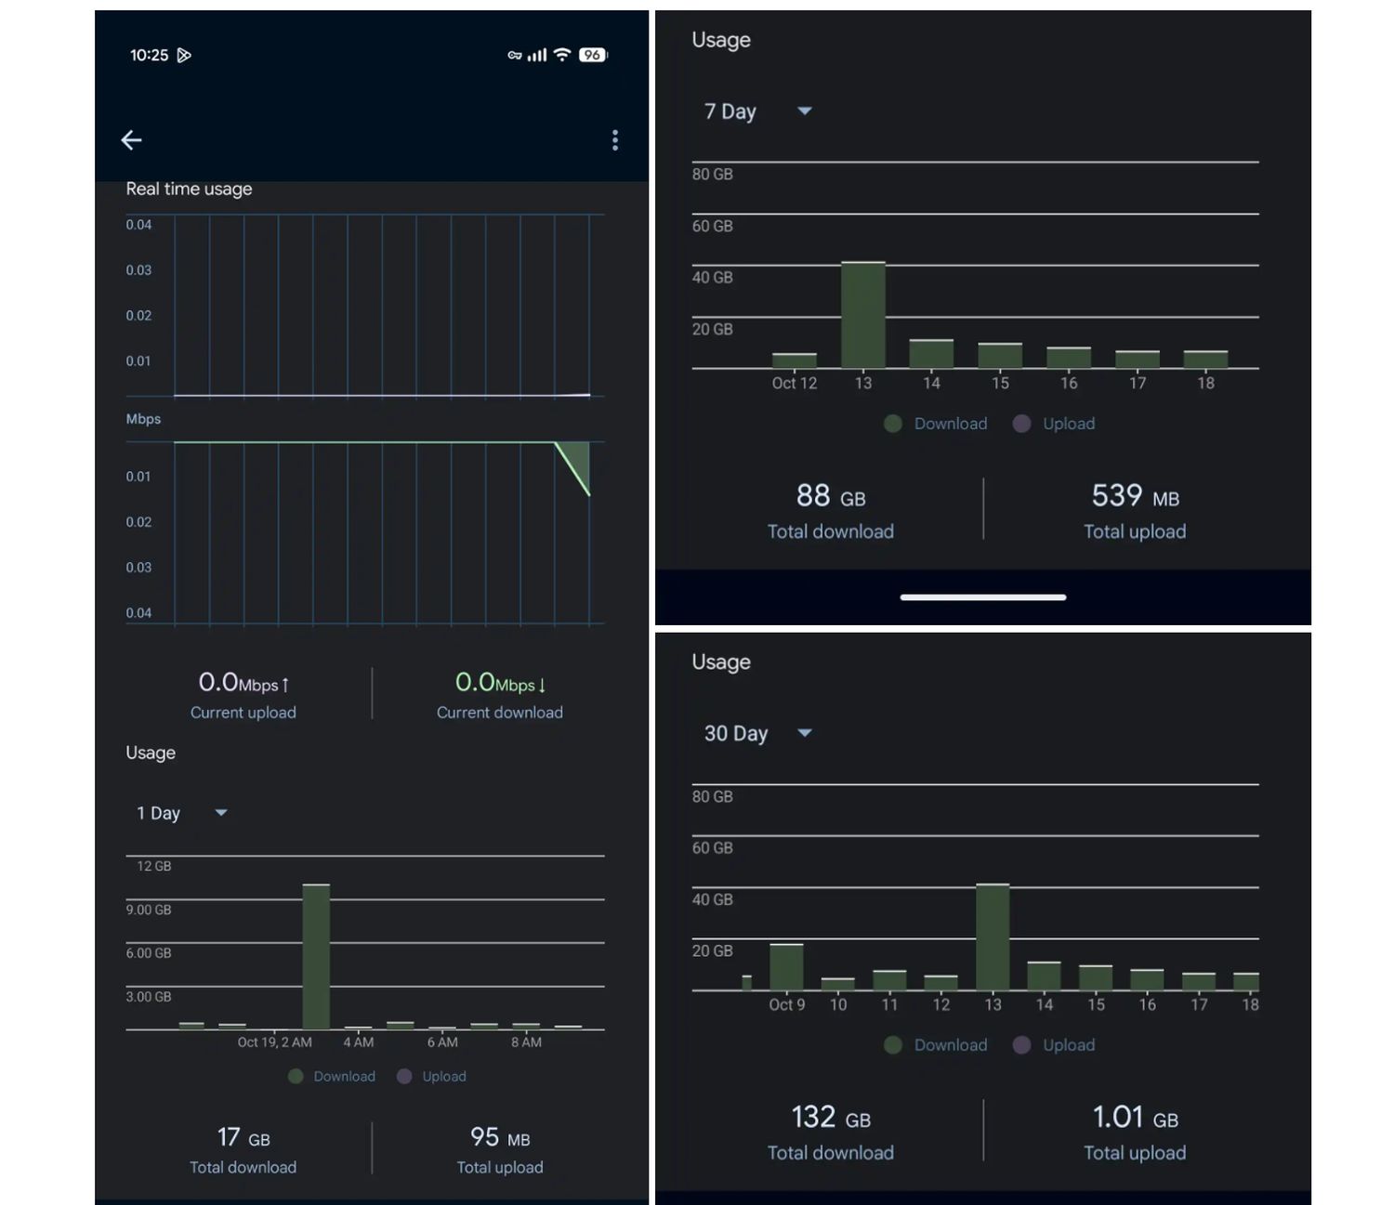Tap the Wi-Fi status icon
The height and width of the screenshot is (1205, 1394).
[561, 55]
